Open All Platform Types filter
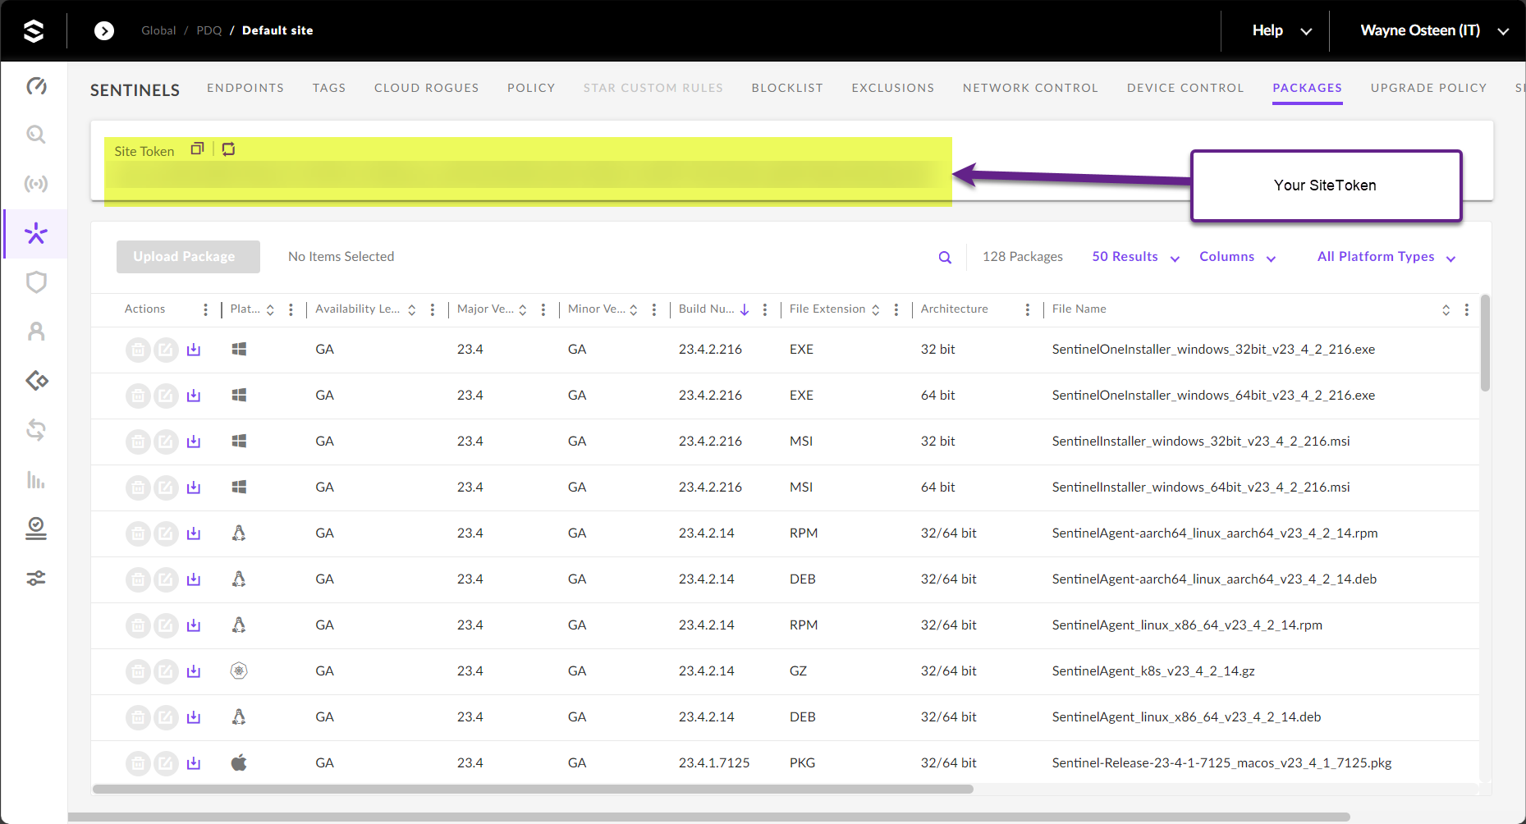1526x824 pixels. tap(1386, 257)
